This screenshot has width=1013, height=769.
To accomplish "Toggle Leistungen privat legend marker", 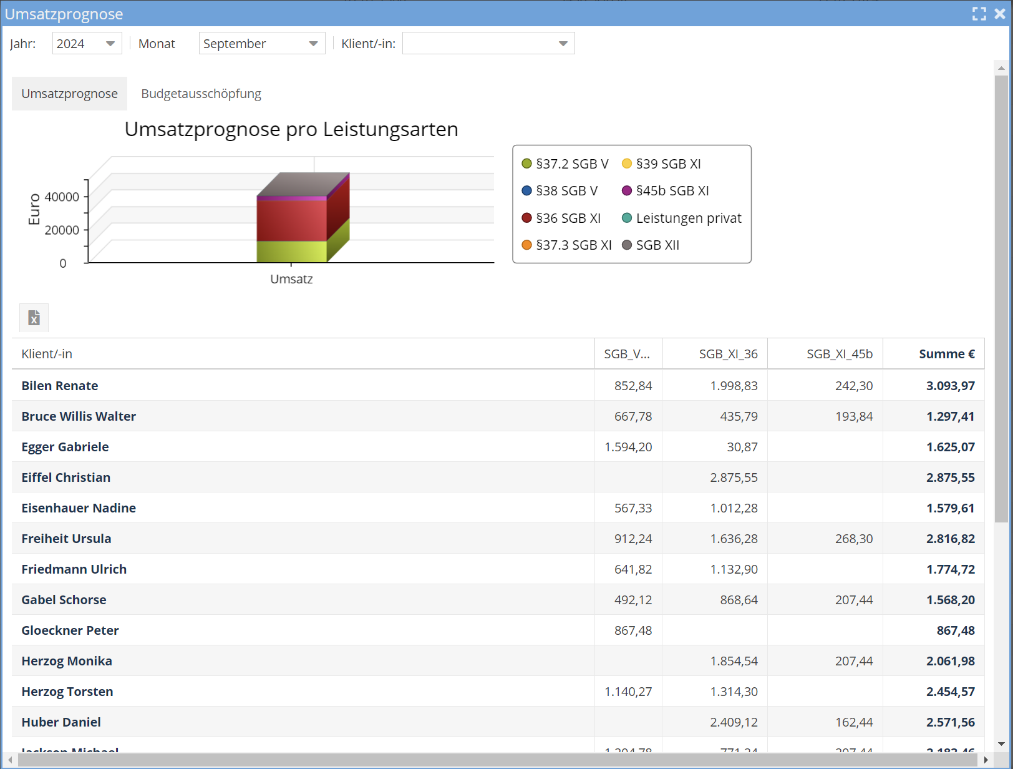I will 627,218.
